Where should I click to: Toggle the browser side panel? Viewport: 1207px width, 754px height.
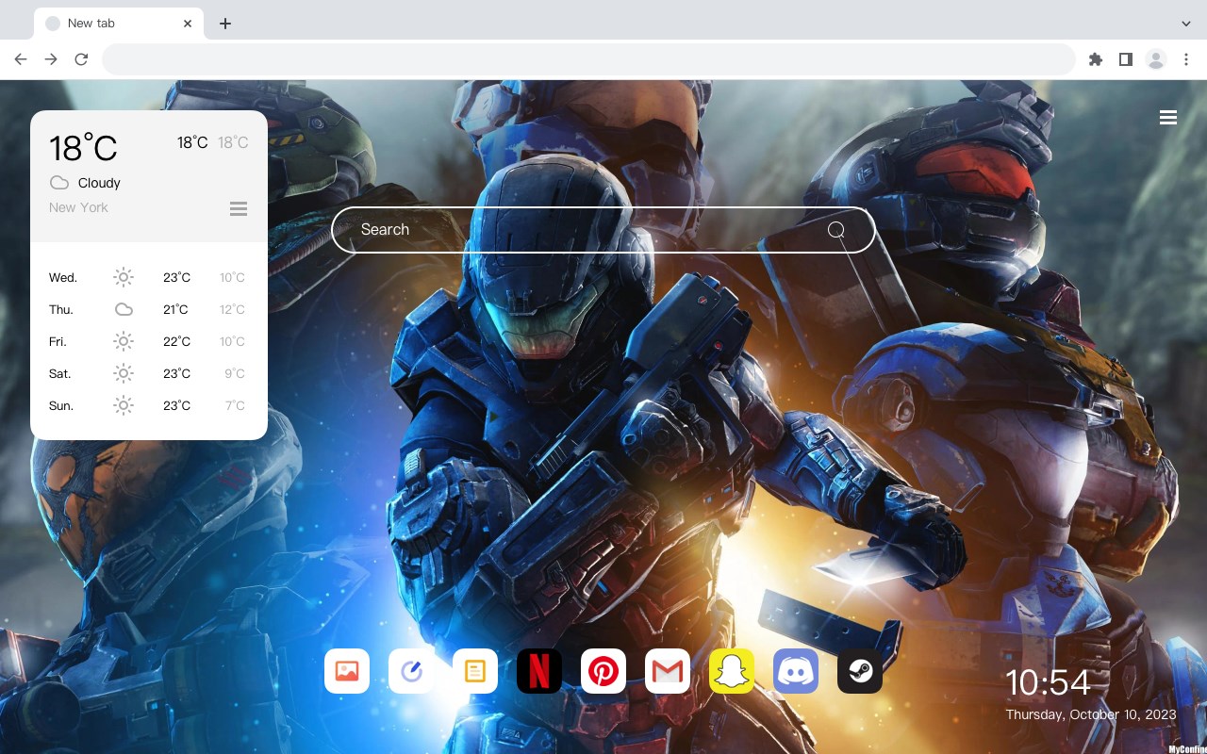(x=1125, y=59)
